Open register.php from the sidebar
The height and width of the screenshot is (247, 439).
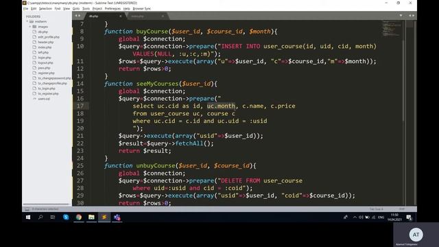46,73
